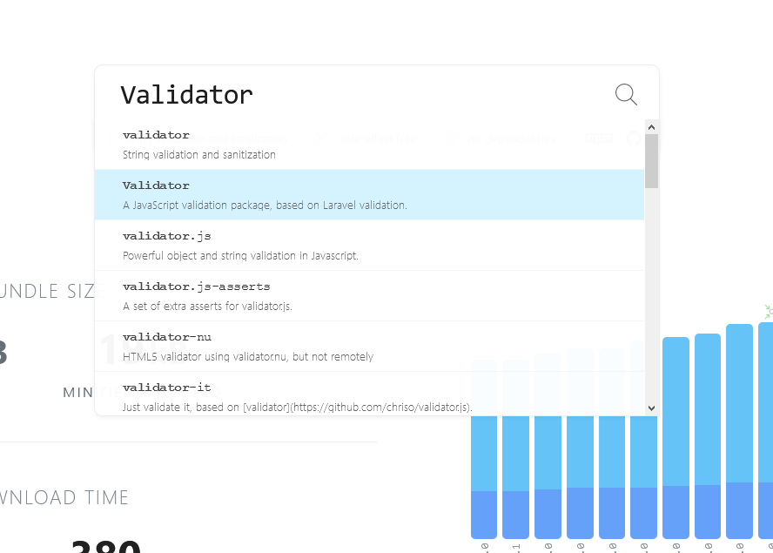Choose the highlighted 'Validator' Laravel package
773x553 pixels.
click(348, 194)
